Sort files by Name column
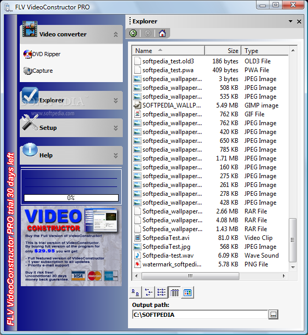The image size is (308, 335). [168, 50]
